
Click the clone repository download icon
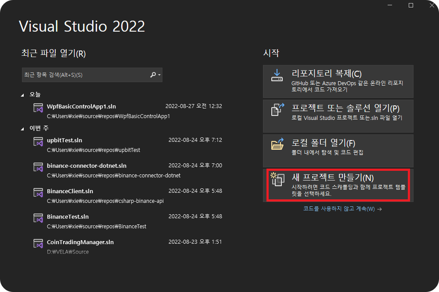point(277,76)
